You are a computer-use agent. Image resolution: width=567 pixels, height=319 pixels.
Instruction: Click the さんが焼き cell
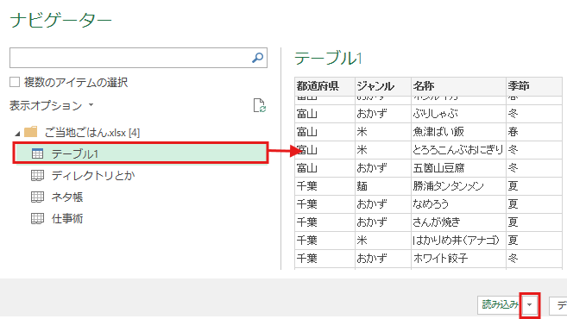tap(458, 222)
